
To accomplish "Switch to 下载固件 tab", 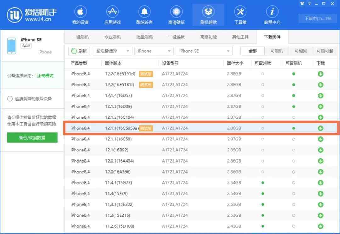I will click(x=272, y=37).
